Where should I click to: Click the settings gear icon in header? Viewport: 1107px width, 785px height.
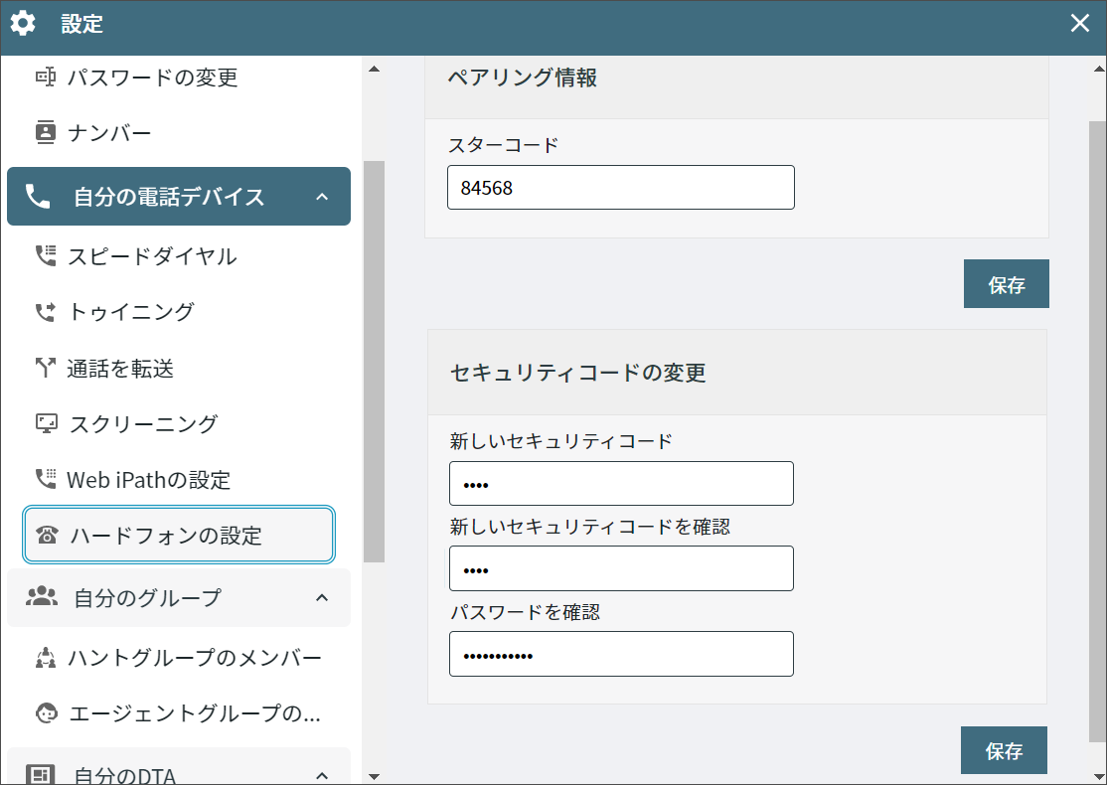click(x=23, y=23)
